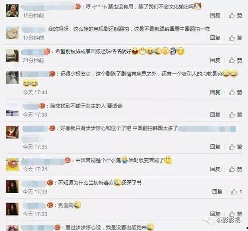Tap thumbs-up on the 今天 17:44 comment
The width and height of the screenshot is (248, 231).
(x=235, y=92)
